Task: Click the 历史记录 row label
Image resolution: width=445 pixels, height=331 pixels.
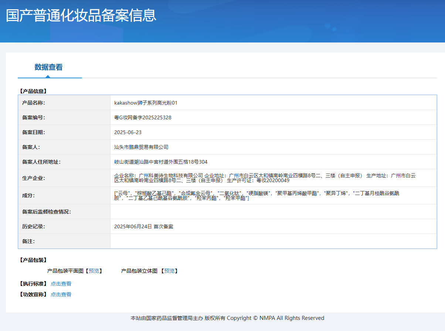Action: (34, 226)
